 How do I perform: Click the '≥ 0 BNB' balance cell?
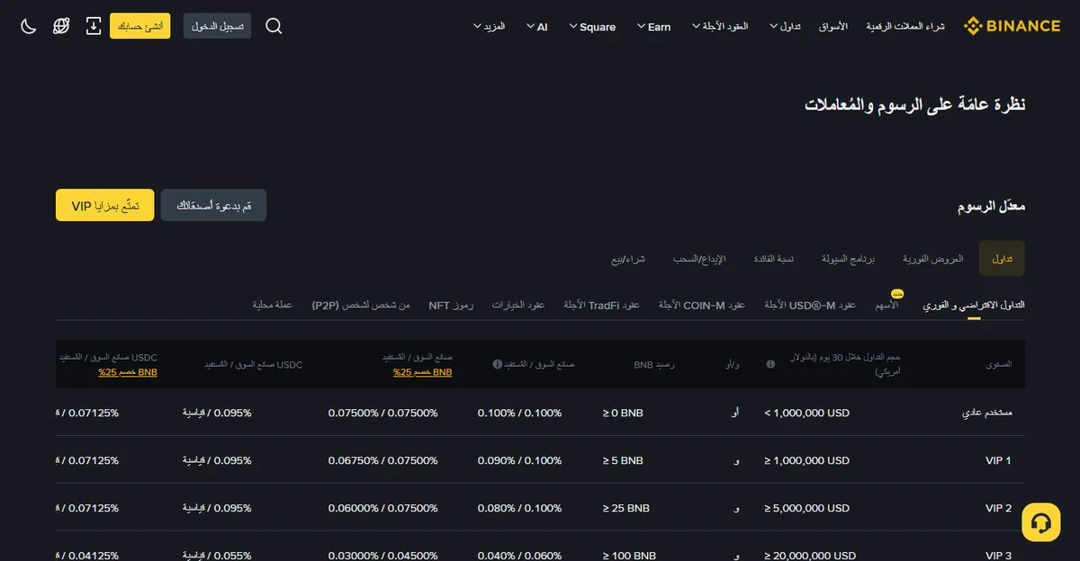pyautogui.click(x=623, y=413)
